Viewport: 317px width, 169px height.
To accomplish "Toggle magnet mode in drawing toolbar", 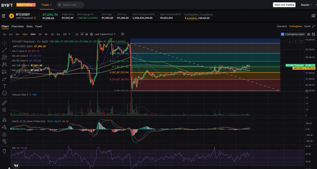I will (x=4, y=120).
